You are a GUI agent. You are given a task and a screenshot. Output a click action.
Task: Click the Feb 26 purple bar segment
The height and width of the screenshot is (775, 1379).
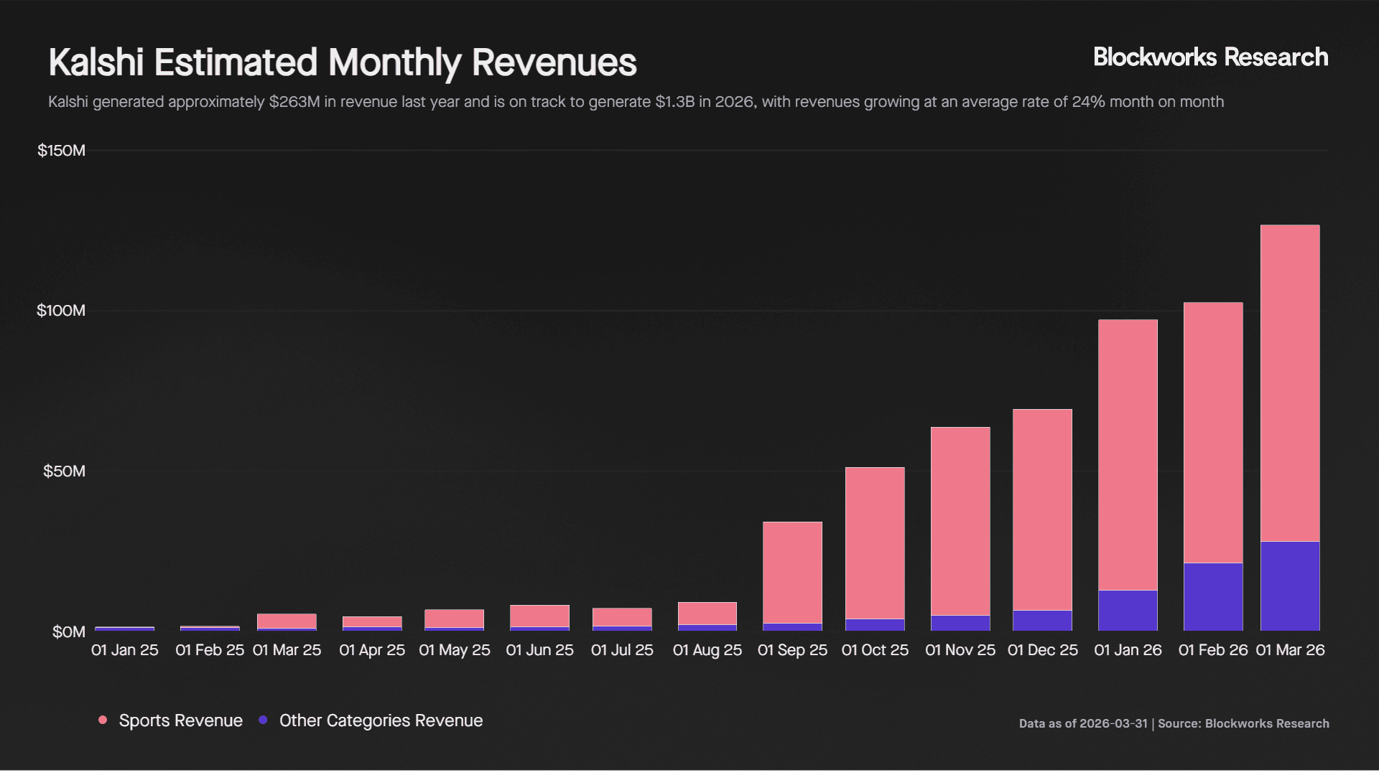tap(1213, 596)
